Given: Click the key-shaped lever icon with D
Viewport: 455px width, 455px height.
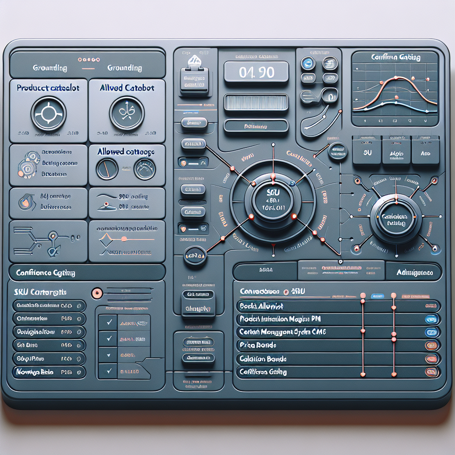Looking at the screenshot, I should point(319,96).
